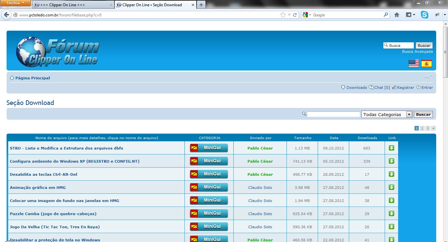
Task: Click green download arrow for imagem de fundo row
Action: [x=391, y=200]
